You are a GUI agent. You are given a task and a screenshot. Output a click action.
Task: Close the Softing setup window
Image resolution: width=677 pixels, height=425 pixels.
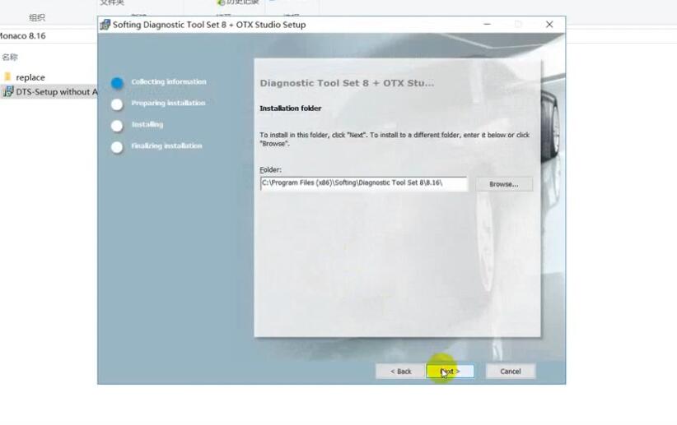[x=549, y=25]
